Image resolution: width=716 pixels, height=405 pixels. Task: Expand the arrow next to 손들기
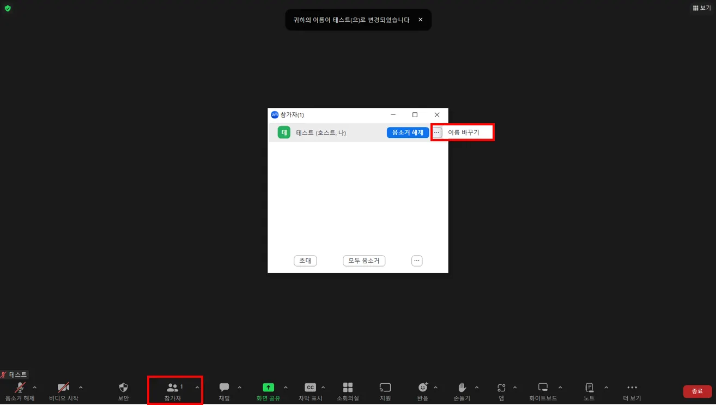point(477,388)
